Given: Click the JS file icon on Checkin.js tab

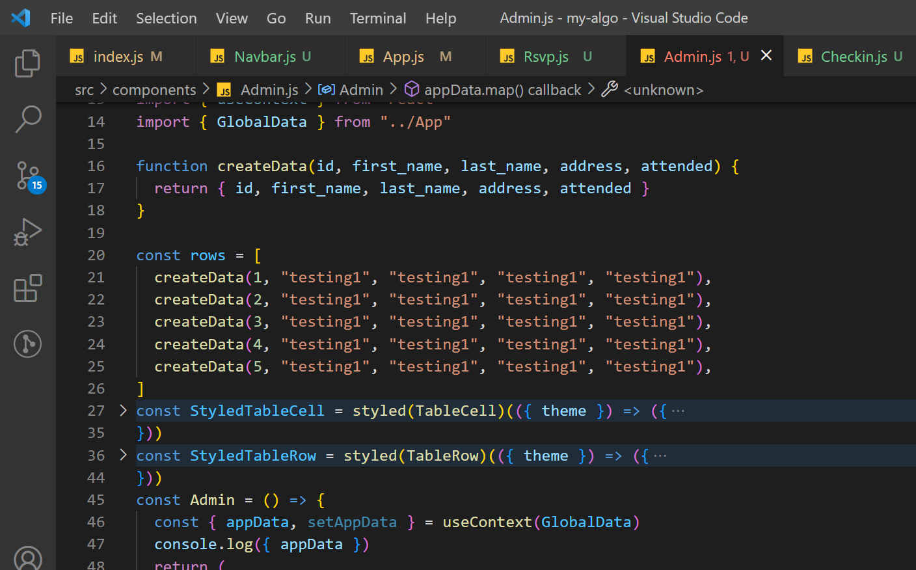Looking at the screenshot, I should click(x=805, y=57).
